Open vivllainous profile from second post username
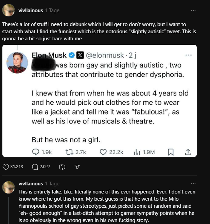 coord(31,184)
